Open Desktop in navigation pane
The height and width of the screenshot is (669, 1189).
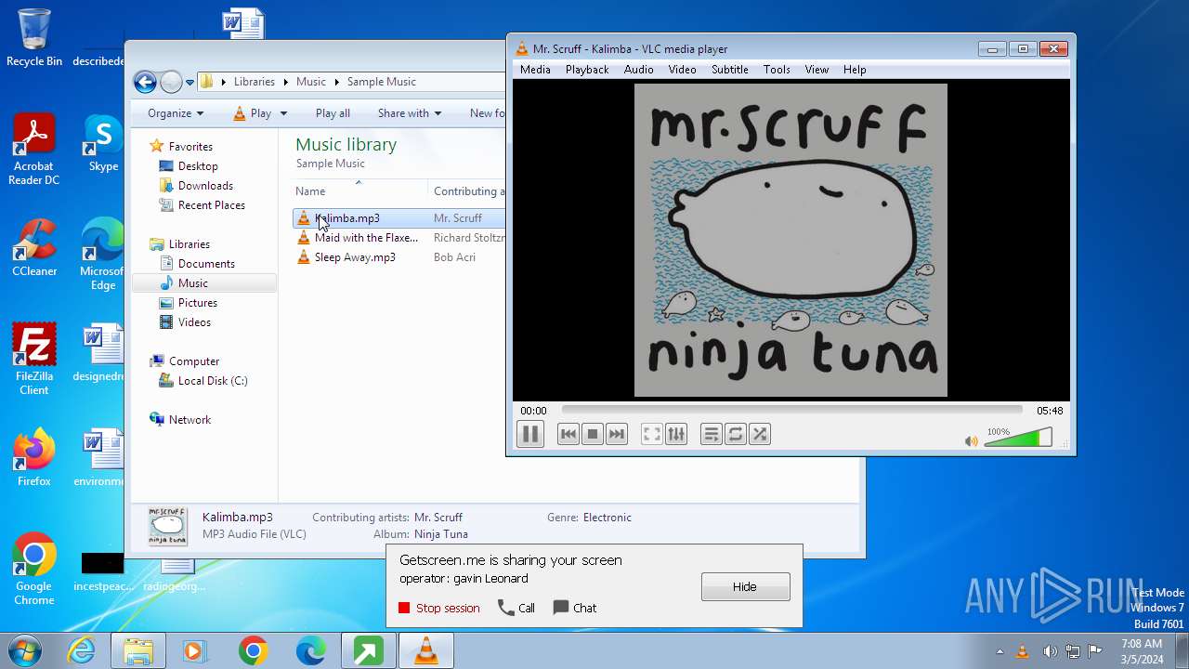tap(198, 166)
